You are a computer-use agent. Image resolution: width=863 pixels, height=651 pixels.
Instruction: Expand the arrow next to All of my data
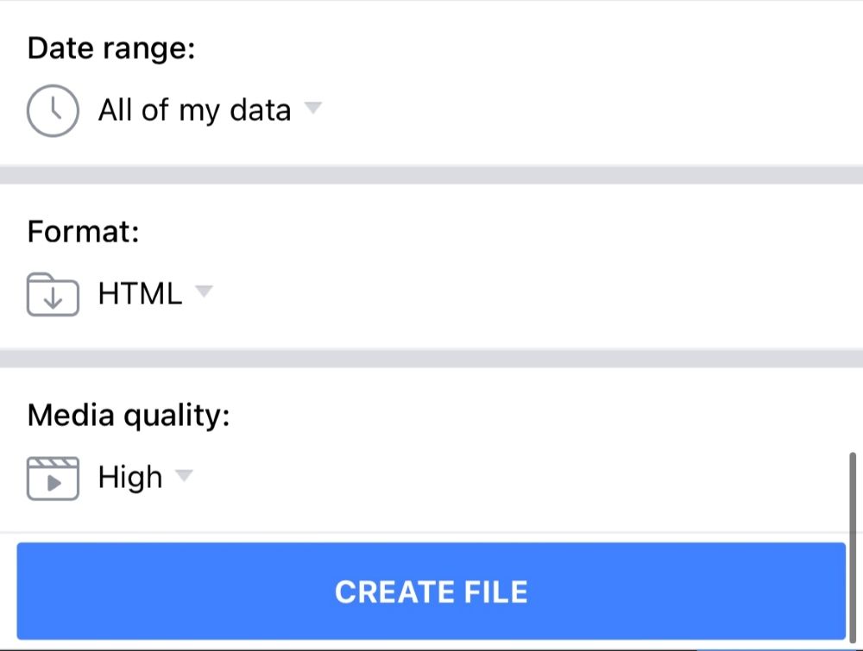tap(313, 107)
